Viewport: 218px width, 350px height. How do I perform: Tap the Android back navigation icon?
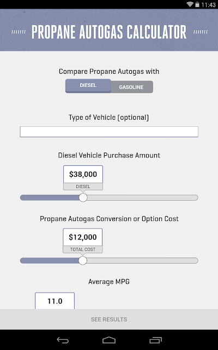[63, 340]
